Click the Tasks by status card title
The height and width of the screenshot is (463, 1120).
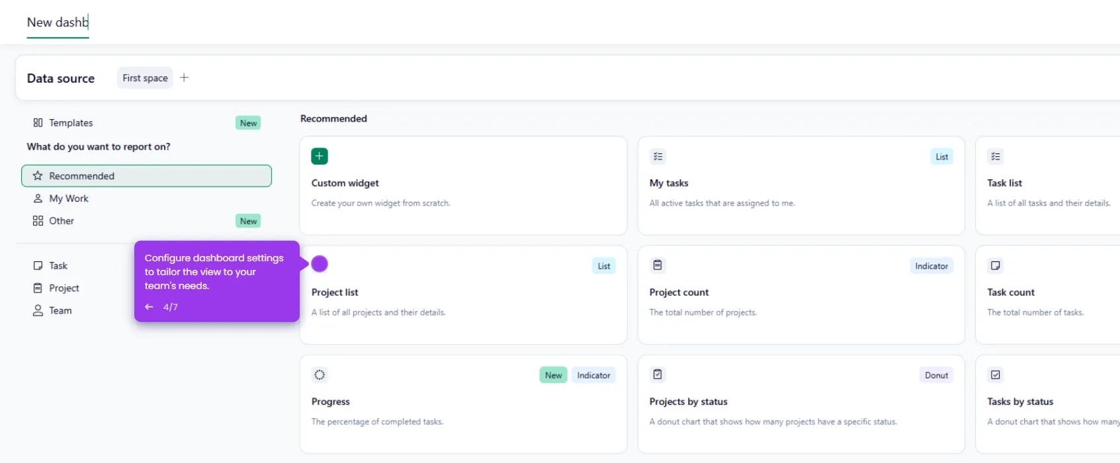[1020, 401]
